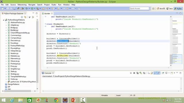This screenshot has width=184, height=103.
Task: Toggle Show Console on error output
Action: point(159,73)
